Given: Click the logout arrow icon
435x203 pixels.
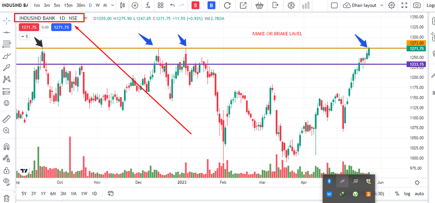Looking at the screenshot, I should (275, 5).
